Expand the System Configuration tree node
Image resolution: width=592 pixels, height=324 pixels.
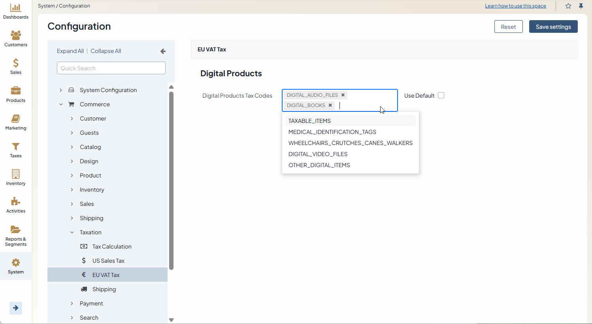[x=61, y=90]
